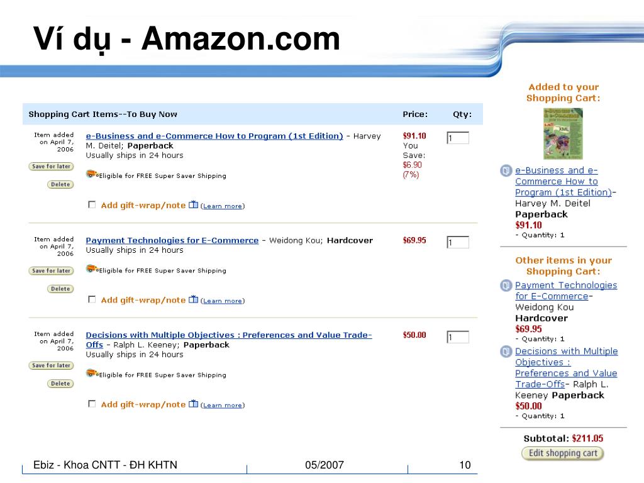The image size is (644, 483).
Task: Click the book icon beside e-Business sidebar link
Action: (506, 170)
